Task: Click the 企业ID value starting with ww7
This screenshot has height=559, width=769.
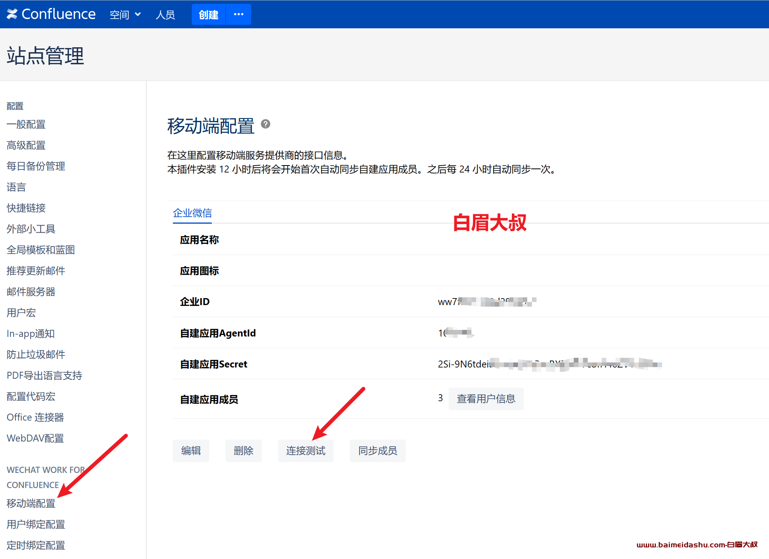Action: (x=487, y=302)
